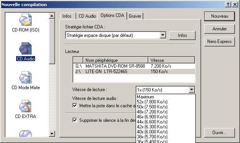
Task: Go to the Graver tab
Action: coord(135,16)
